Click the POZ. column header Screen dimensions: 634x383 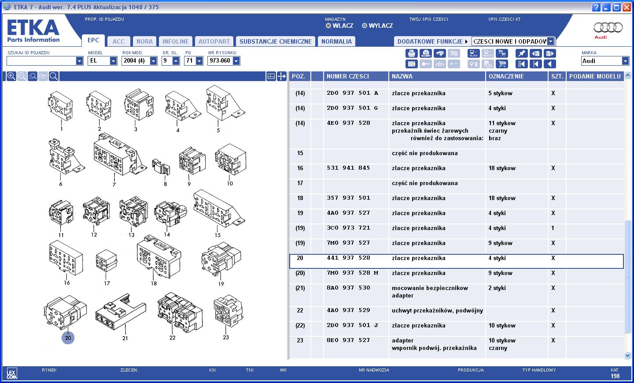click(300, 76)
